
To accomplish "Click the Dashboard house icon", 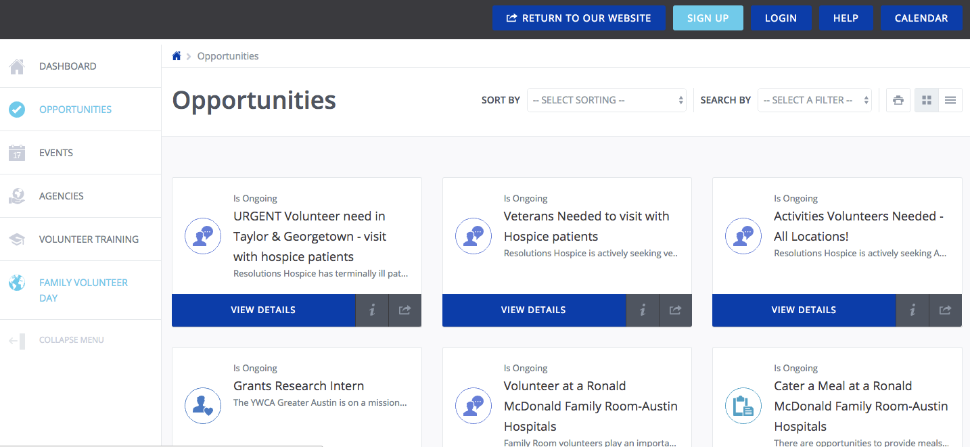I will [x=17, y=66].
